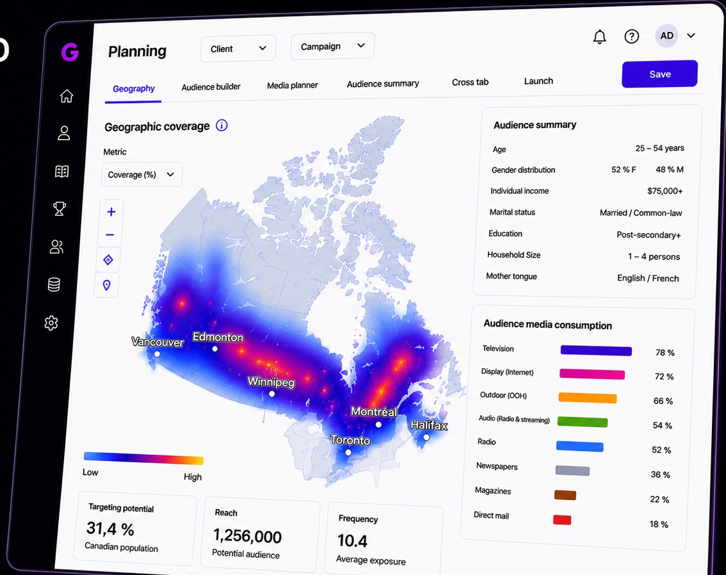Click the Outdoor (OOH) orange bar
This screenshot has width=726, height=575.
[588, 398]
